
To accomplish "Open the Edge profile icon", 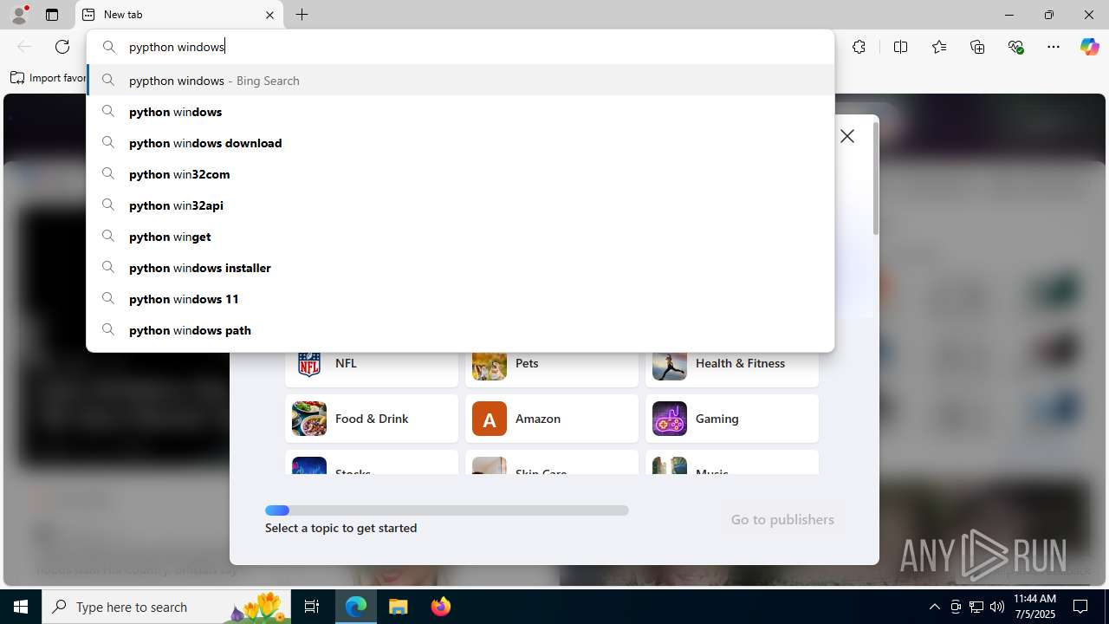I will click(19, 15).
